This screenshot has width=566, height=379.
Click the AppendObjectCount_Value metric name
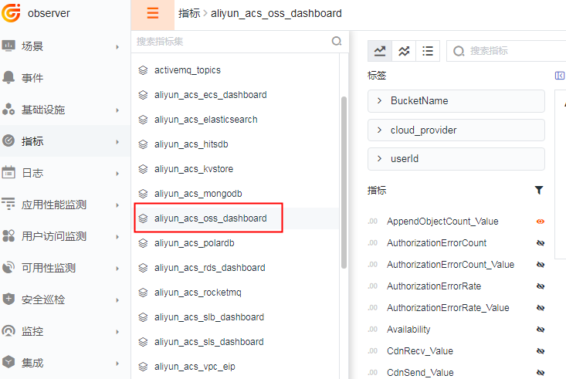point(442,222)
